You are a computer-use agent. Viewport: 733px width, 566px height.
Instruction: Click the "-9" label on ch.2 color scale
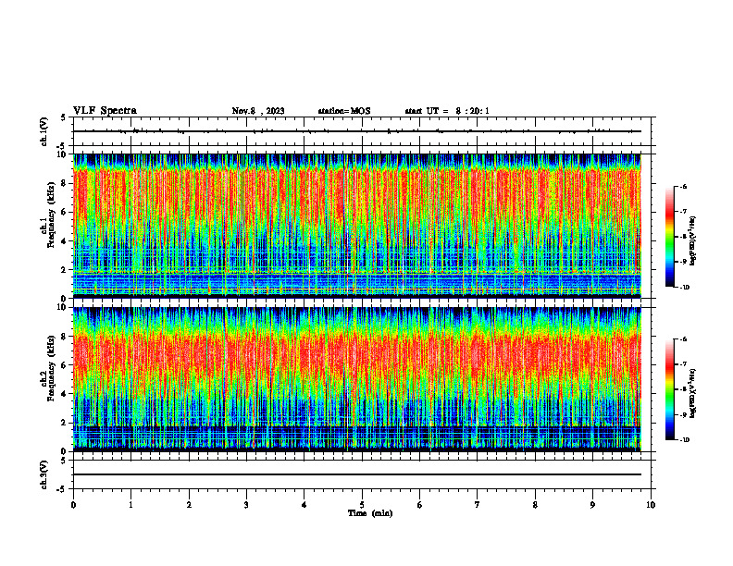683,414
